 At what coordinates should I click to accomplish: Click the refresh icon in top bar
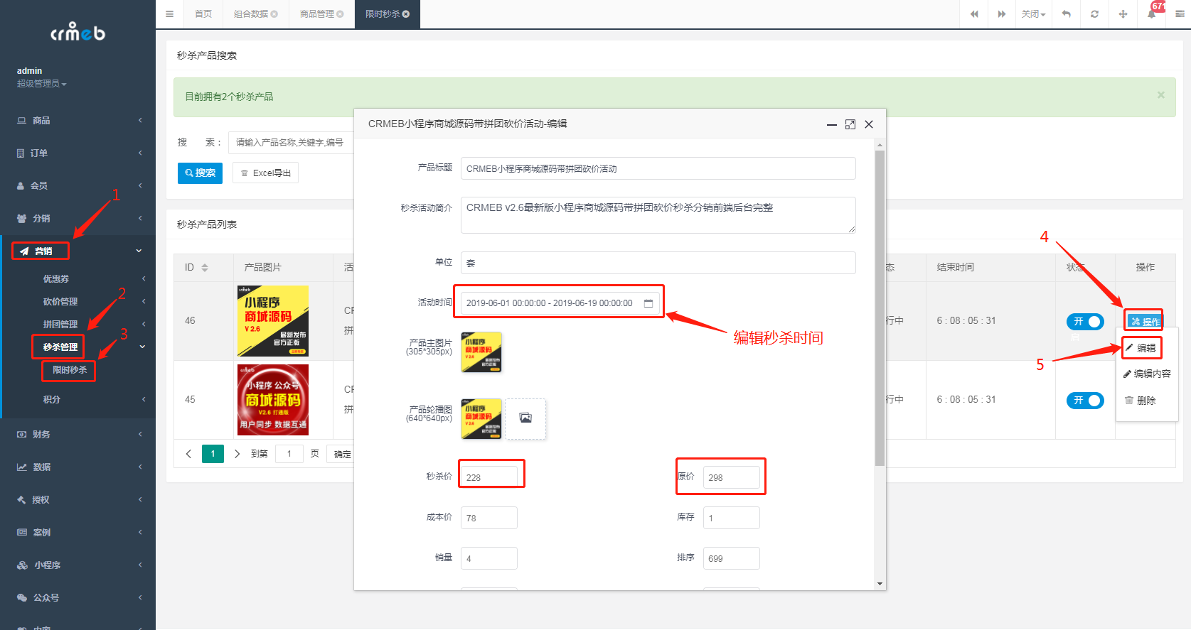[1094, 13]
